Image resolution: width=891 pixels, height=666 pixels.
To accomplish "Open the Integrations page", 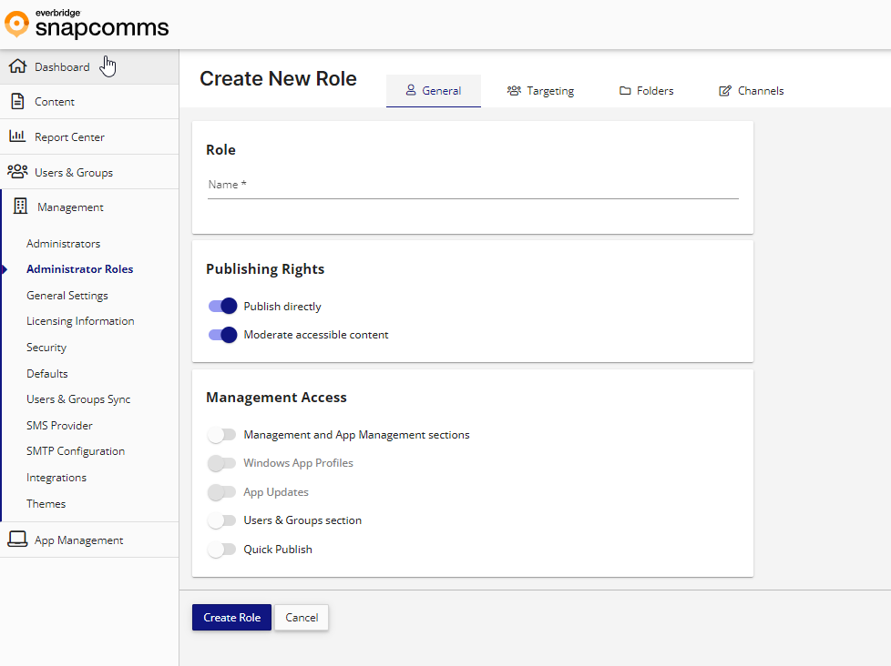I will (x=56, y=478).
